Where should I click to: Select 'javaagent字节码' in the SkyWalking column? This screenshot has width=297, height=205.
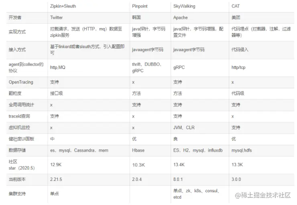tap(189, 50)
